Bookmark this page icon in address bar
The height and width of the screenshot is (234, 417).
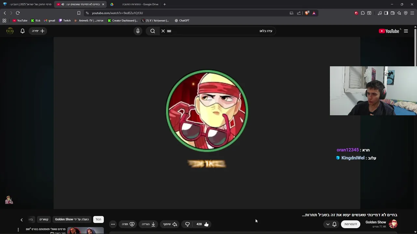tap(79, 13)
